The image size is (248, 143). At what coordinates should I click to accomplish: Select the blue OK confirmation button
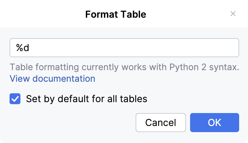click(214, 123)
